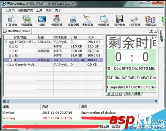The width and height of the screenshot is (166, 131).
Task: Jump to last tab in scan panel
Action: 120,94
